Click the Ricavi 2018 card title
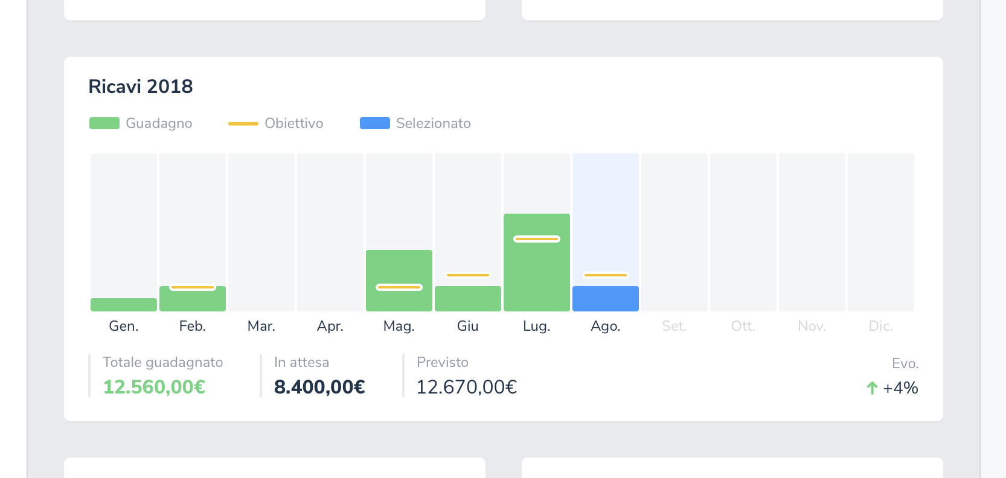The image size is (1006, 478). click(141, 87)
